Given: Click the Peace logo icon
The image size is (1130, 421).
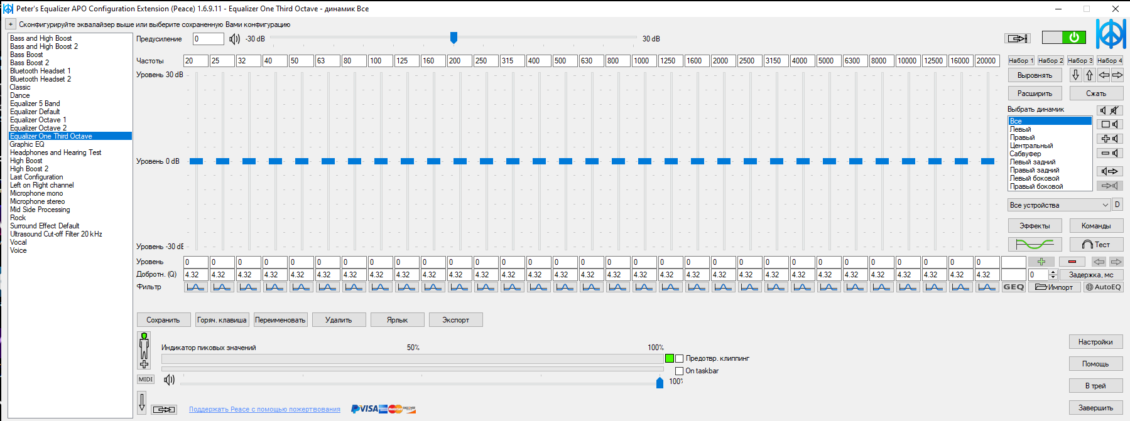Looking at the screenshot, I should (x=1111, y=34).
